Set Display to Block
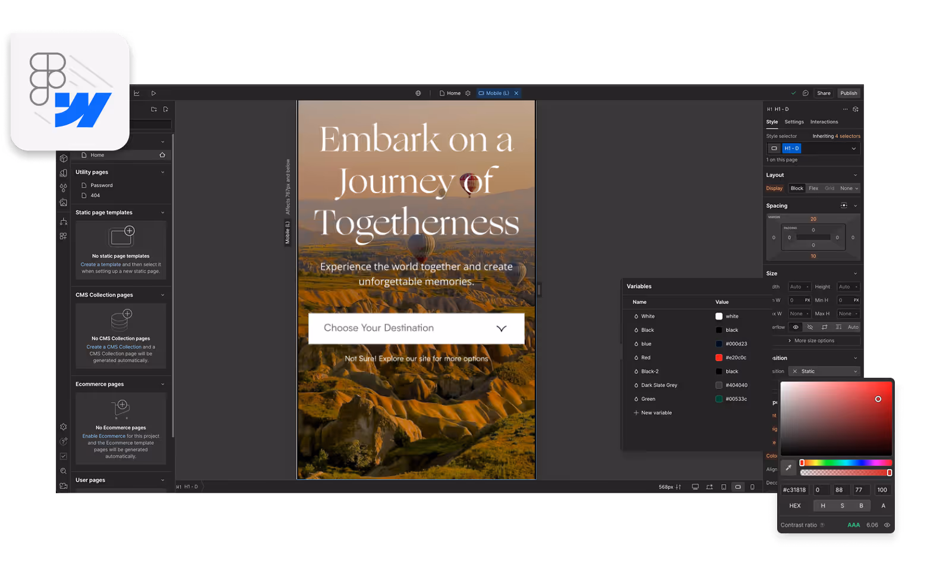 pyautogui.click(x=797, y=188)
